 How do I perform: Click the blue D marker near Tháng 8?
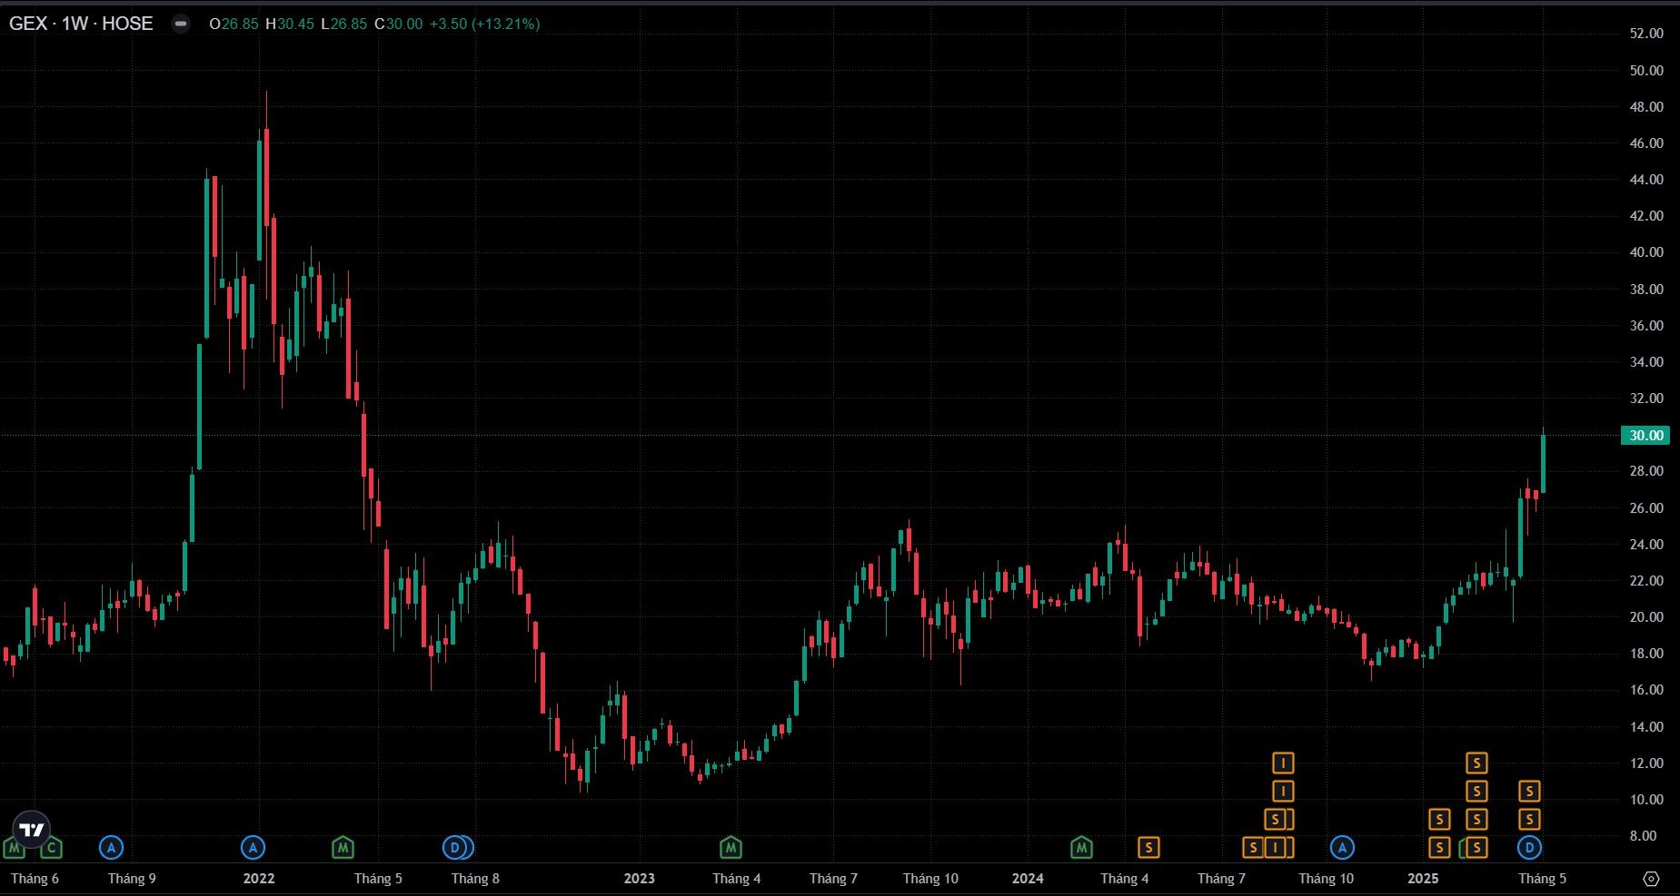(455, 848)
